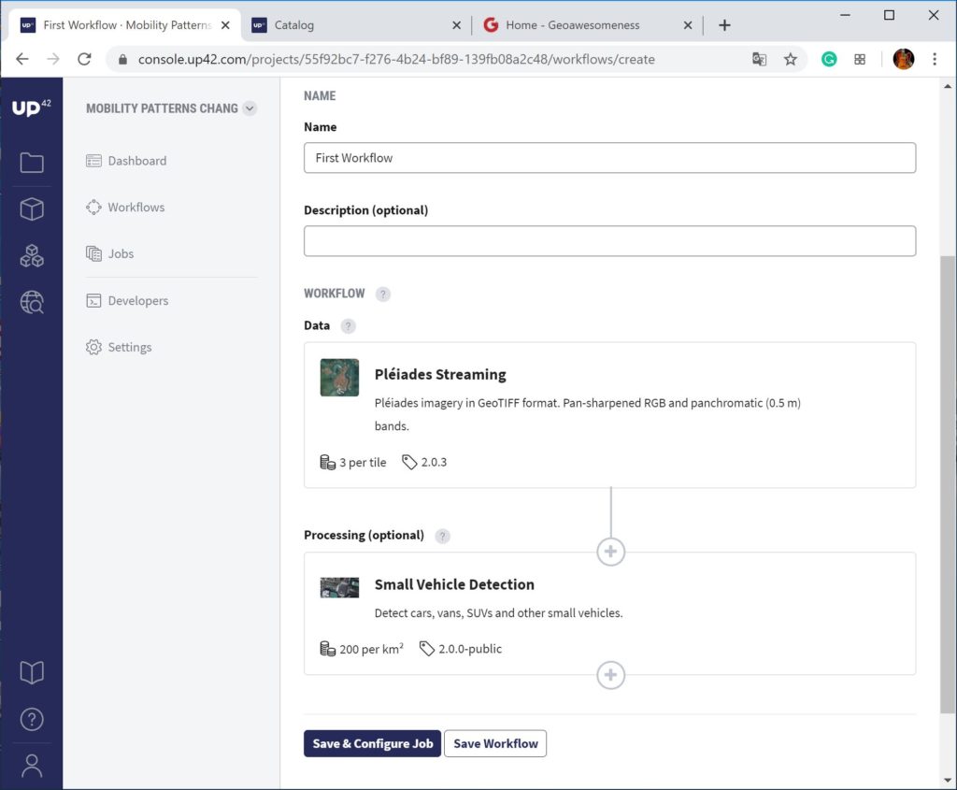Open the Grammarly extension icon
The width and height of the screenshot is (957, 790).
pos(829,59)
